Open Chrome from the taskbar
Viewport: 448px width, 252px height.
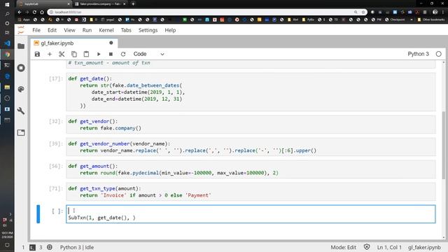pos(7,55)
